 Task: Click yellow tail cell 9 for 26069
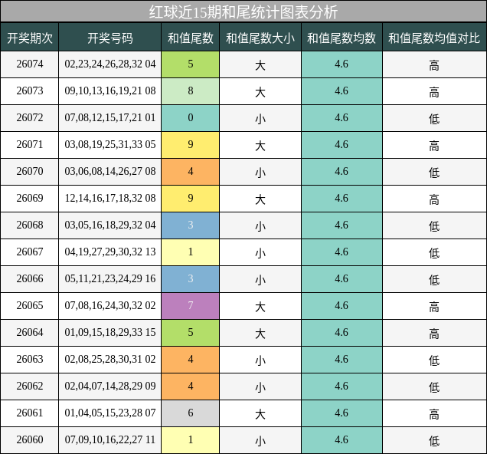191,199
